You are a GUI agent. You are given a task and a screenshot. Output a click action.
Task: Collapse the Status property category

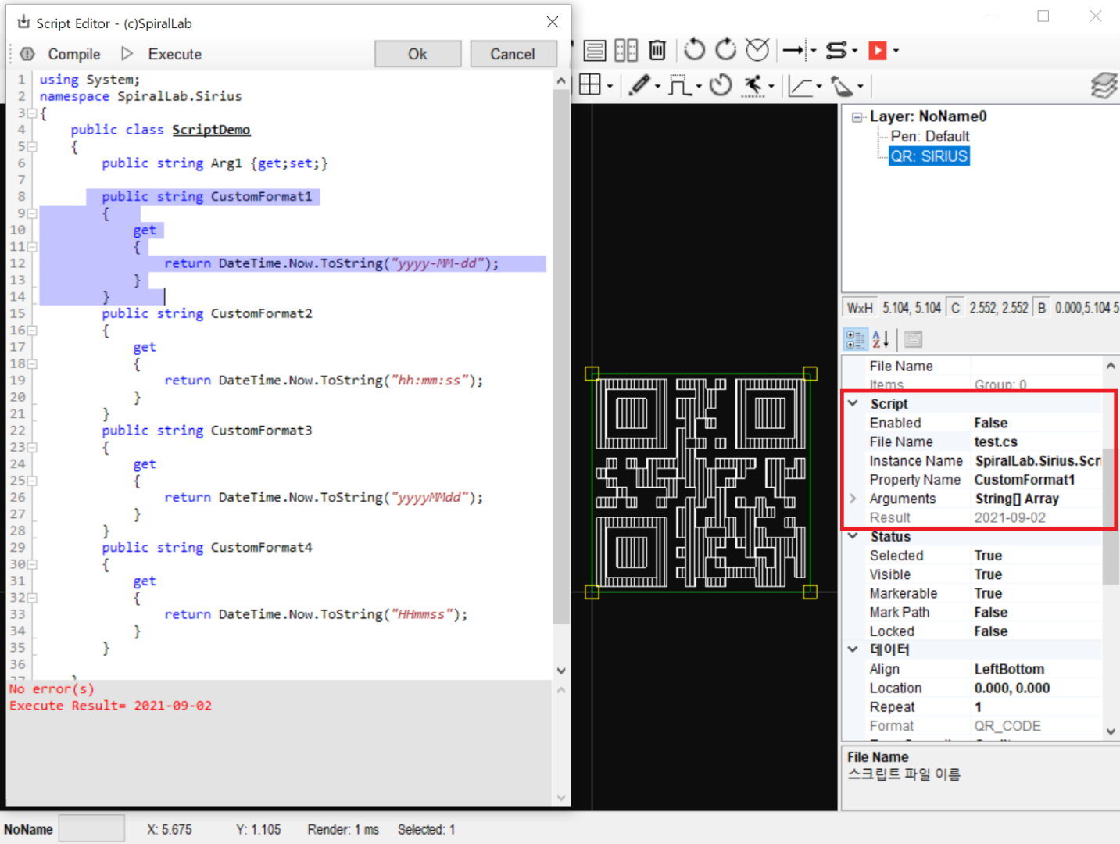coord(853,536)
